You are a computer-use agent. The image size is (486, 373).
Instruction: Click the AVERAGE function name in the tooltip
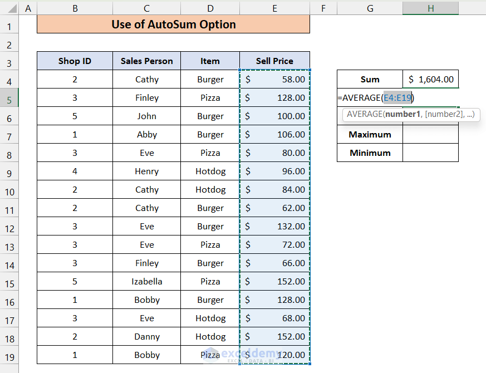tap(364, 115)
